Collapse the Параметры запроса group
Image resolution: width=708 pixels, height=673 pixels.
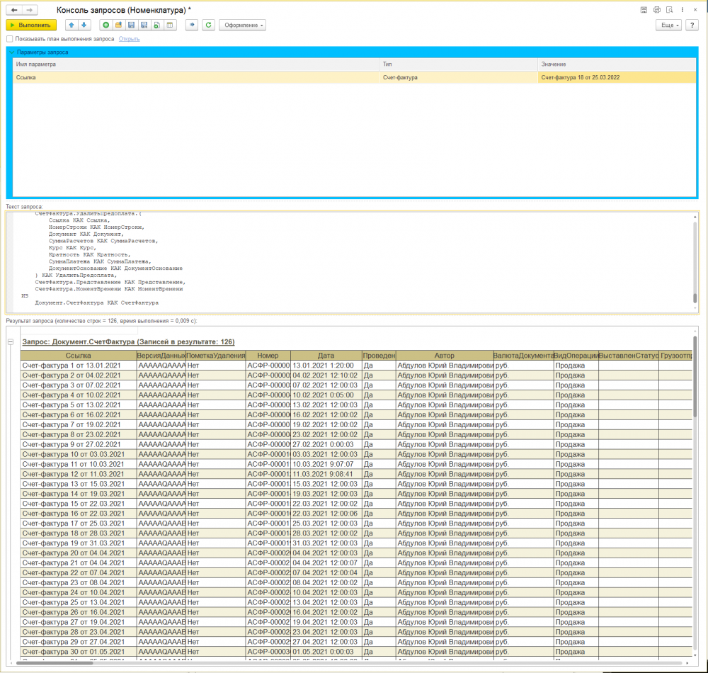coord(12,52)
